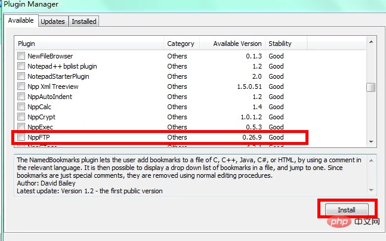
Task: Click the Available Version column header
Action: pyautogui.click(x=230, y=44)
